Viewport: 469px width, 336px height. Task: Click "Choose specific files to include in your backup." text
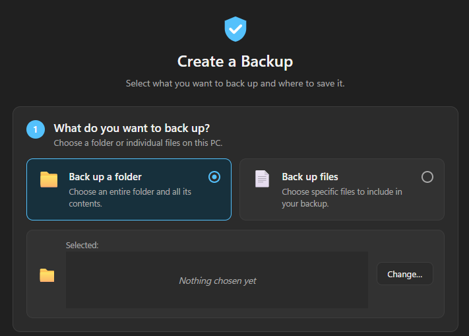coord(342,197)
